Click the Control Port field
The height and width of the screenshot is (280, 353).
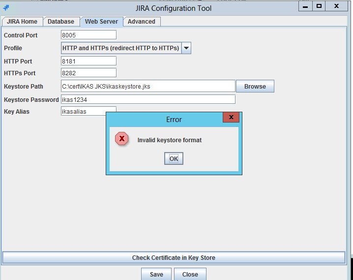(x=88, y=35)
